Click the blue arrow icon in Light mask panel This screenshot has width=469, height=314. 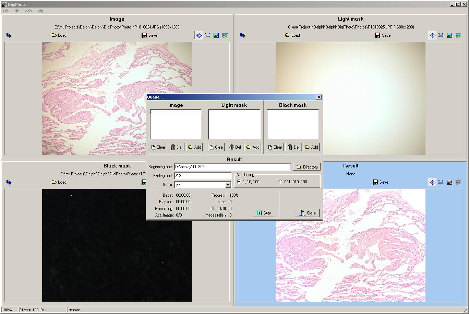point(242,35)
